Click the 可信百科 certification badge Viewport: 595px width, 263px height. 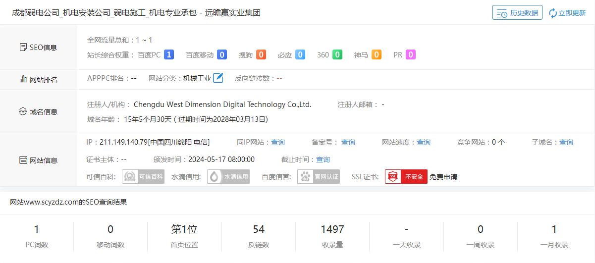tap(143, 177)
